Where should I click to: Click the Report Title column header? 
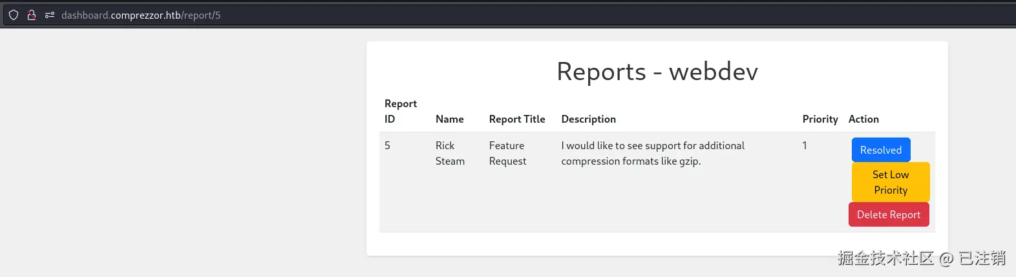[x=516, y=119]
